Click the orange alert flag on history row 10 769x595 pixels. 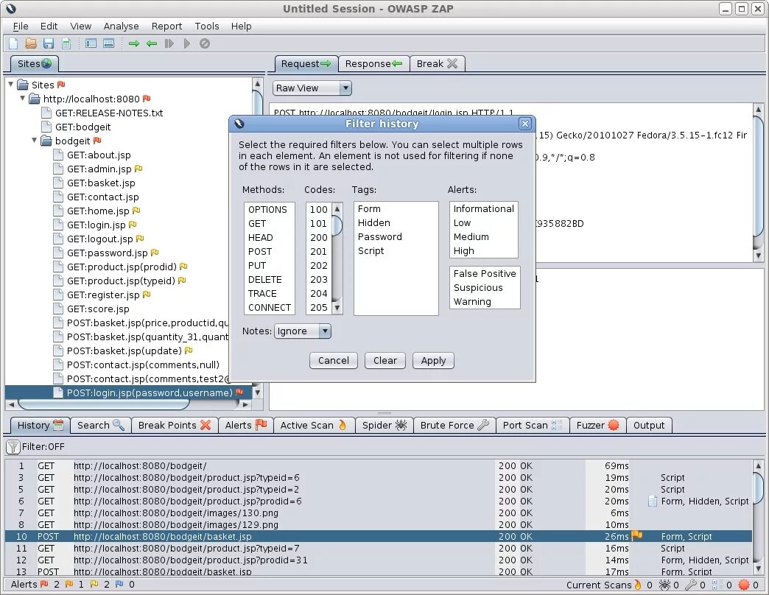[x=636, y=535]
